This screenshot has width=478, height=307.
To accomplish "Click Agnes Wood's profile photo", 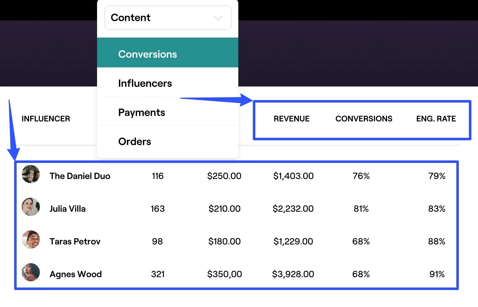I will pyautogui.click(x=30, y=272).
